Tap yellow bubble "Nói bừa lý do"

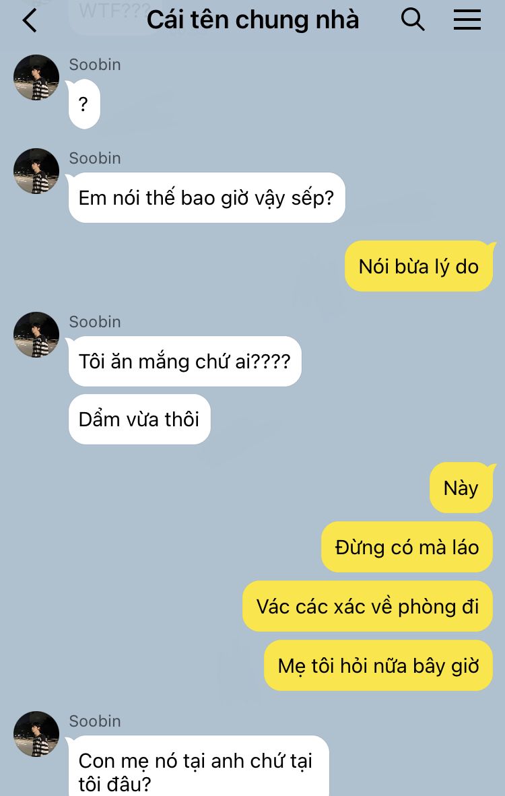419,266
